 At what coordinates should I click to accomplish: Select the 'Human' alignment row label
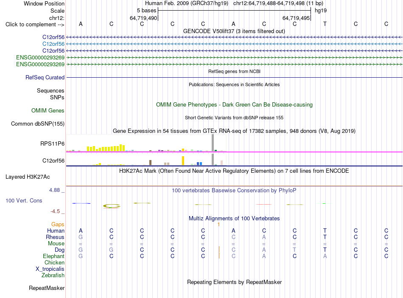coord(56,231)
